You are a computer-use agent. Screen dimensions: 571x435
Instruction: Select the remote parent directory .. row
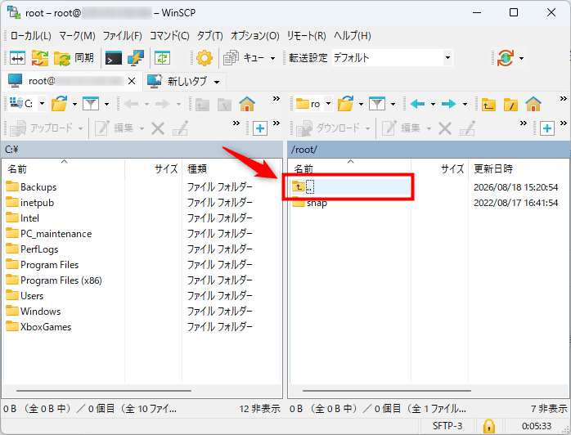click(x=352, y=186)
